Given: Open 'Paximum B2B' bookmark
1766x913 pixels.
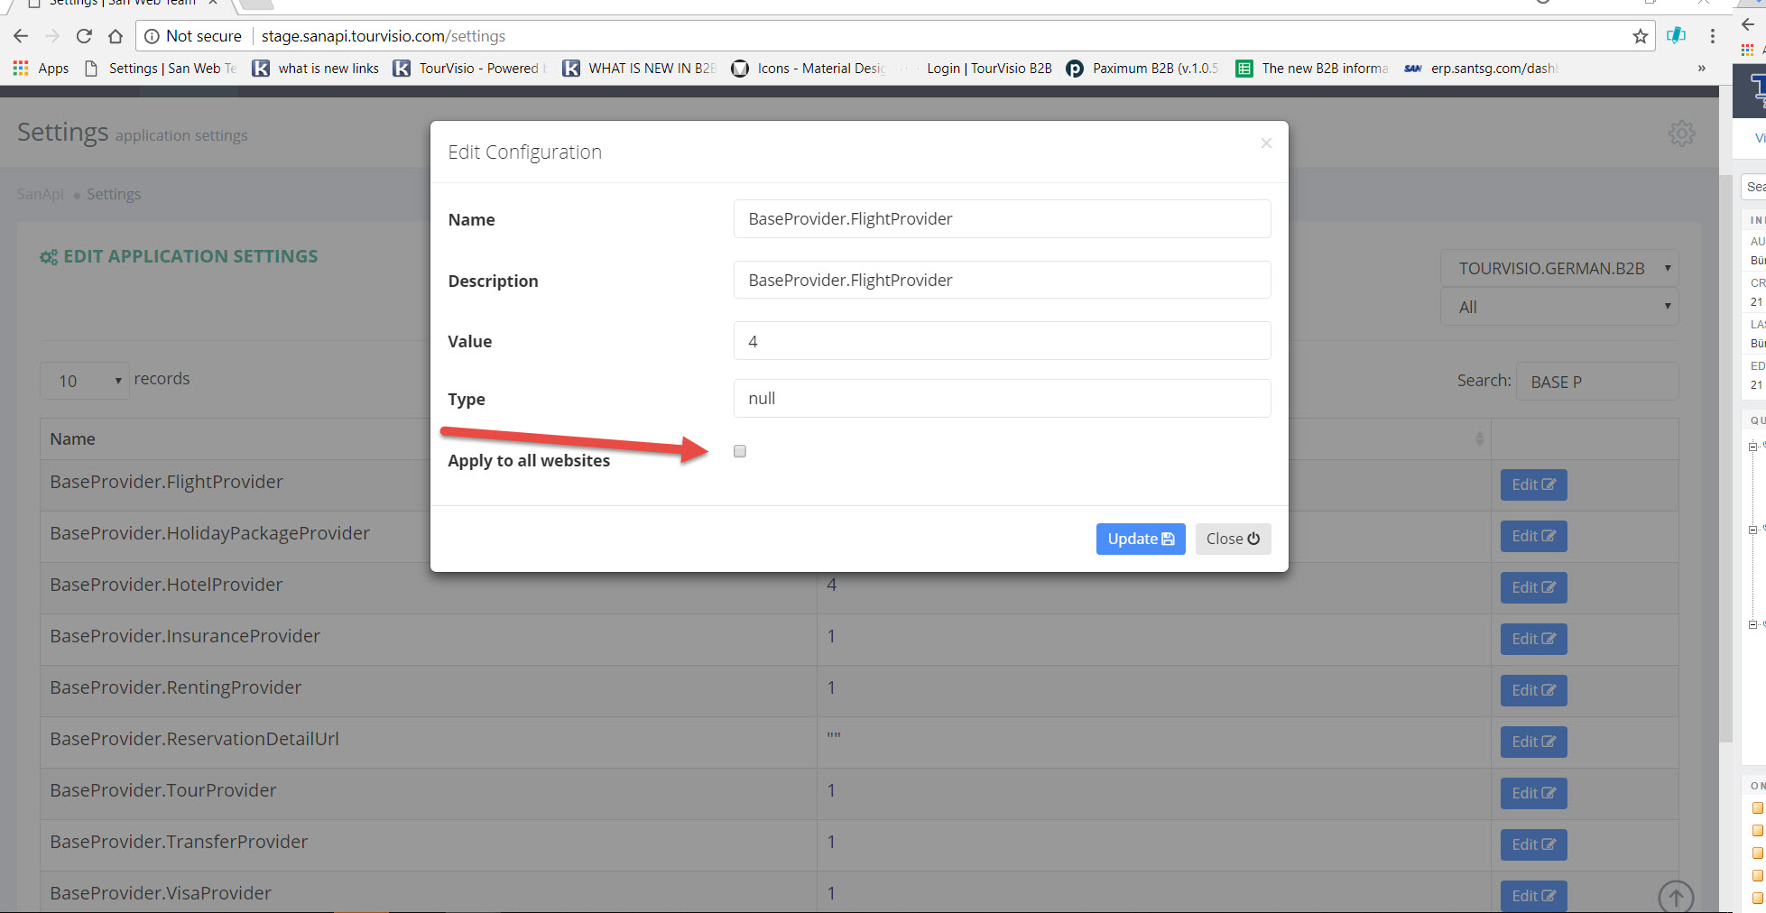Looking at the screenshot, I should 1144,69.
